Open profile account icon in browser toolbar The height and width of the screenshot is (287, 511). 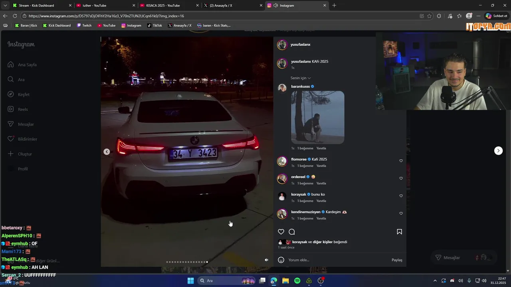469,16
